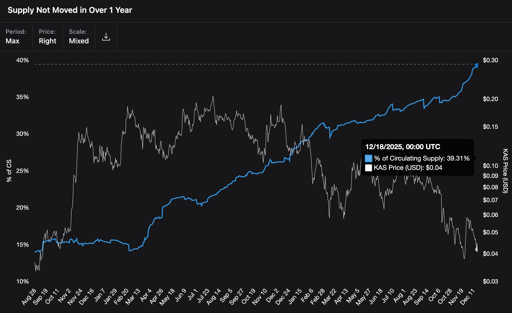Click the $0.04 right axis label
This screenshot has width=512, height=313.
click(490, 254)
